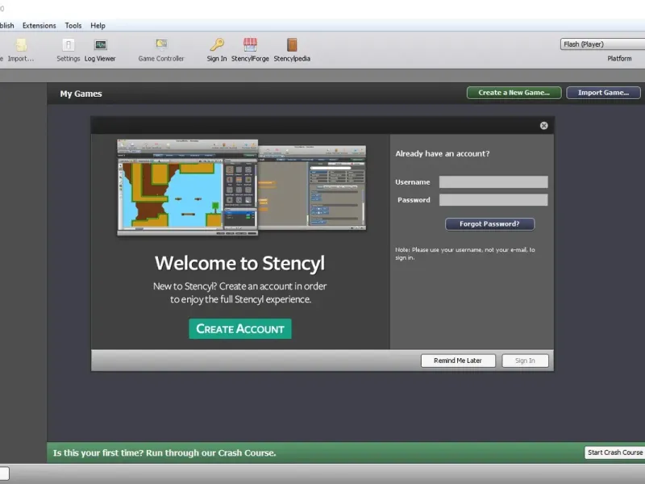Image resolution: width=645 pixels, height=484 pixels.
Task: Click the Import Game button
Action: click(603, 93)
